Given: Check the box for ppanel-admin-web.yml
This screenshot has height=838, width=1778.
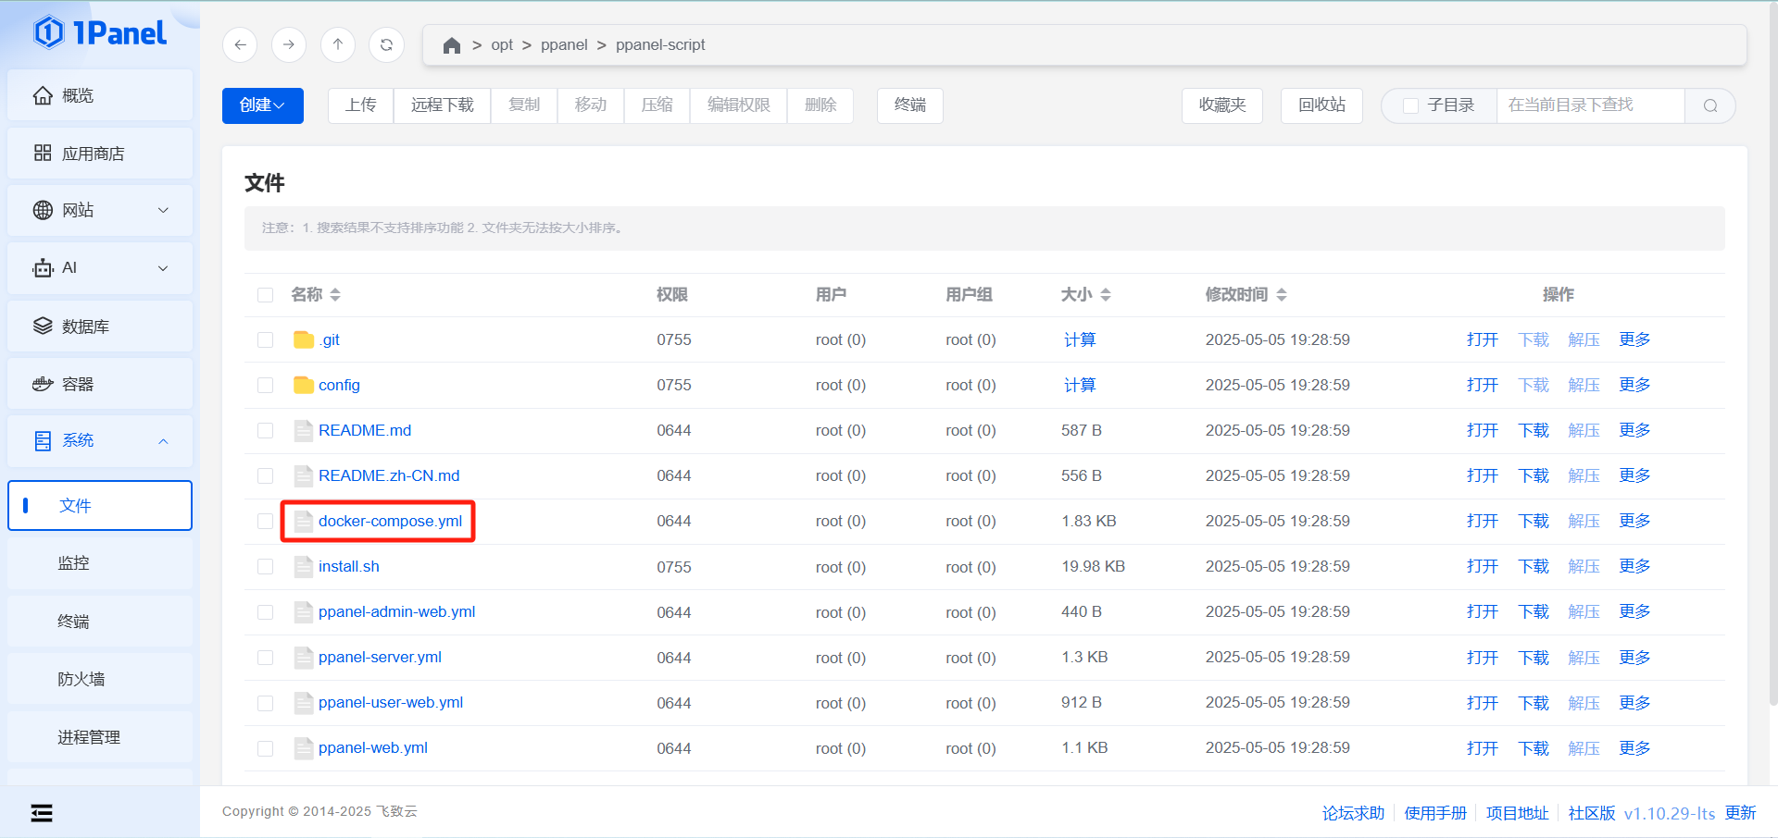Looking at the screenshot, I should (266, 611).
